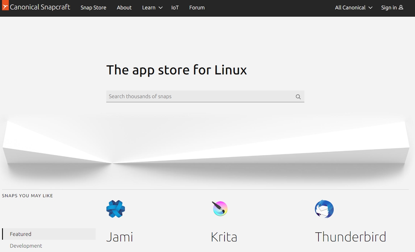Go to the About page

coord(124,8)
